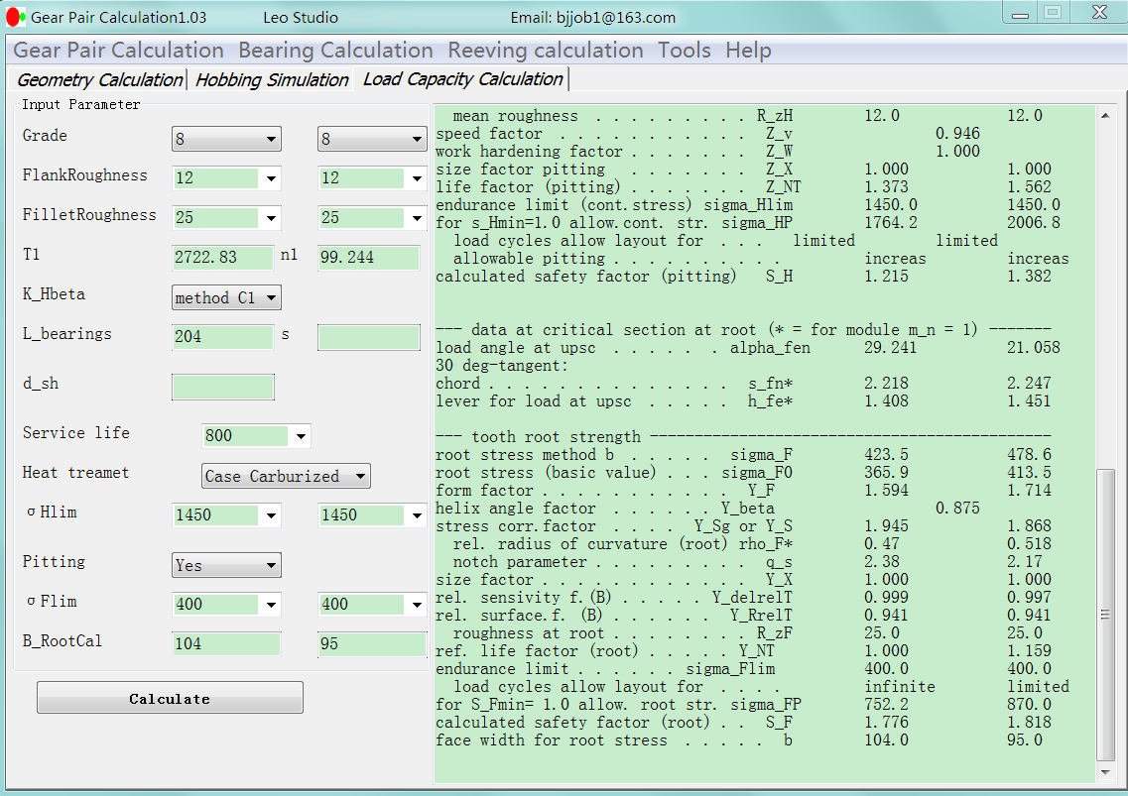Click the empty s input field
This screenshot has width=1128, height=796.
(369, 337)
